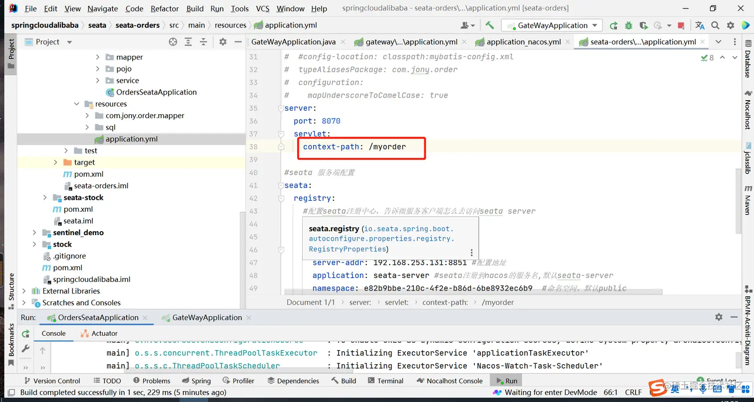754x402 pixels.
Task: Expand the service folder
Action: (x=98, y=81)
